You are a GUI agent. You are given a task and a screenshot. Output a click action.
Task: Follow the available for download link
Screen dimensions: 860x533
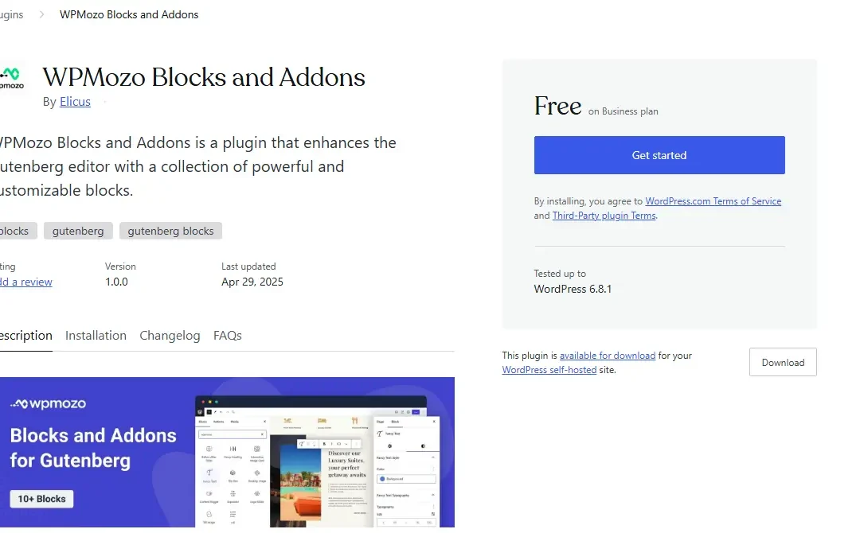coord(607,356)
